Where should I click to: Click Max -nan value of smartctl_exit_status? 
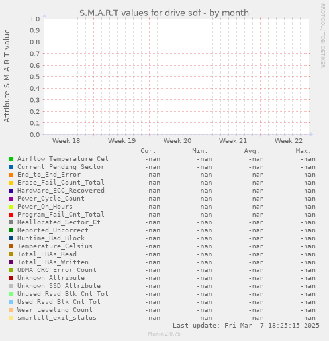308,318
